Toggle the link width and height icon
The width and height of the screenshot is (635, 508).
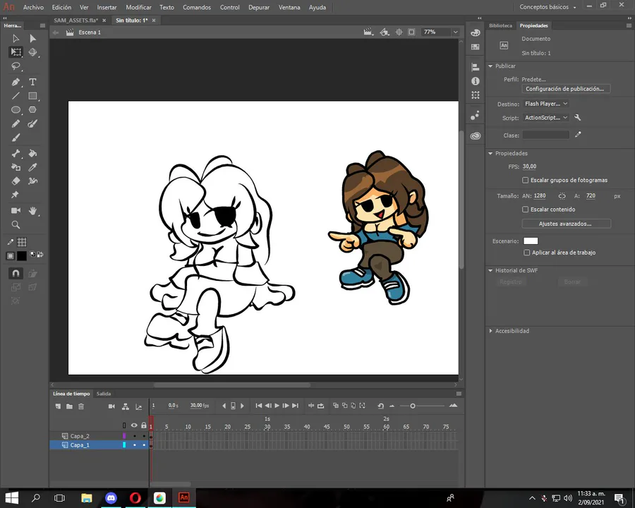click(562, 195)
